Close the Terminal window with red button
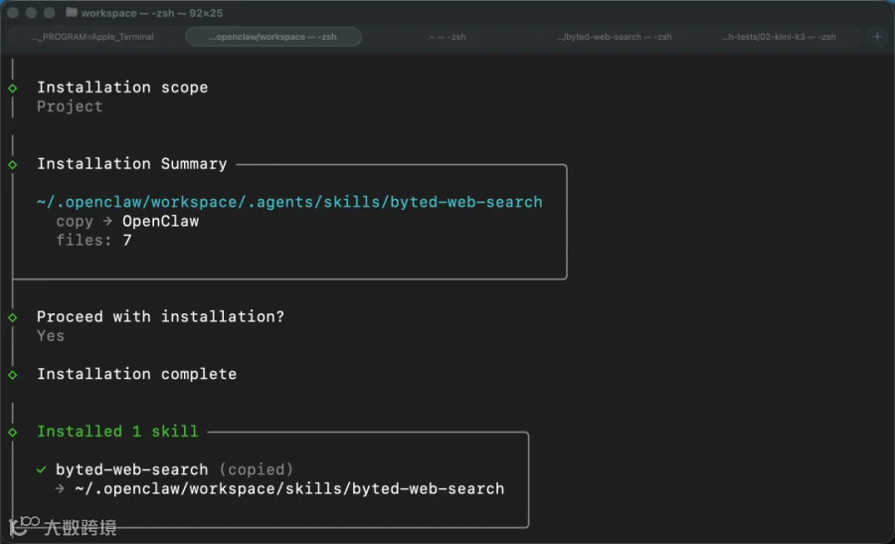Viewport: 895px width, 544px height. (x=13, y=13)
